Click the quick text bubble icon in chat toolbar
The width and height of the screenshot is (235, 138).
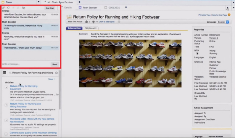(x=8, y=8)
